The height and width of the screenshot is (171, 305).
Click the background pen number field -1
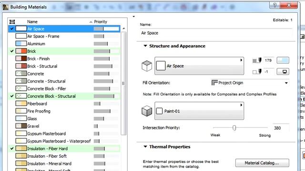point(268,72)
